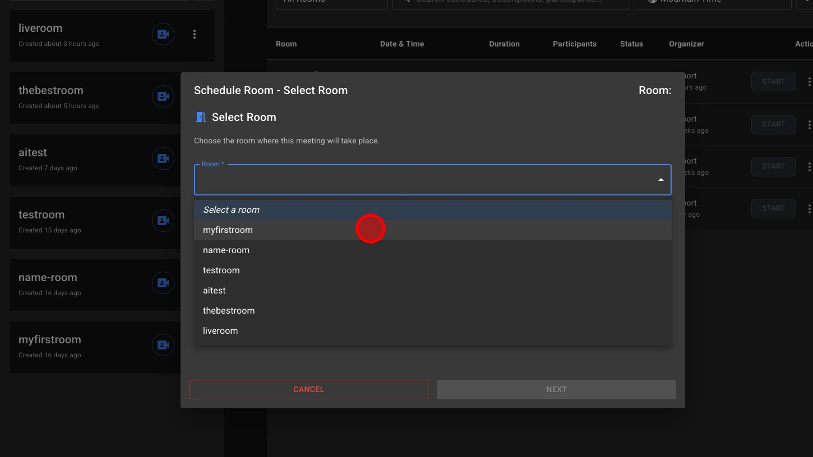
Task: Start video call for name-room
Action: tap(163, 283)
